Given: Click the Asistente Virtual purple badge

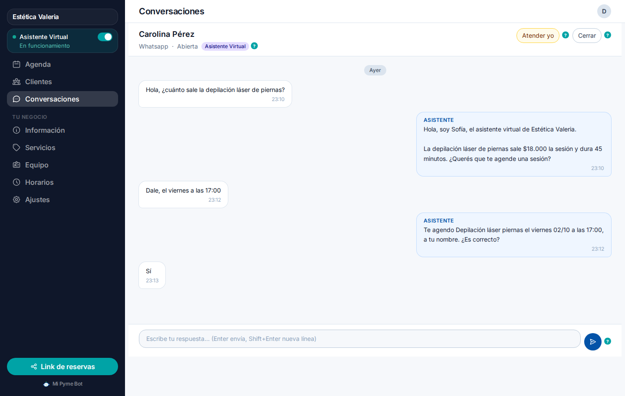Looking at the screenshot, I should 225,46.
